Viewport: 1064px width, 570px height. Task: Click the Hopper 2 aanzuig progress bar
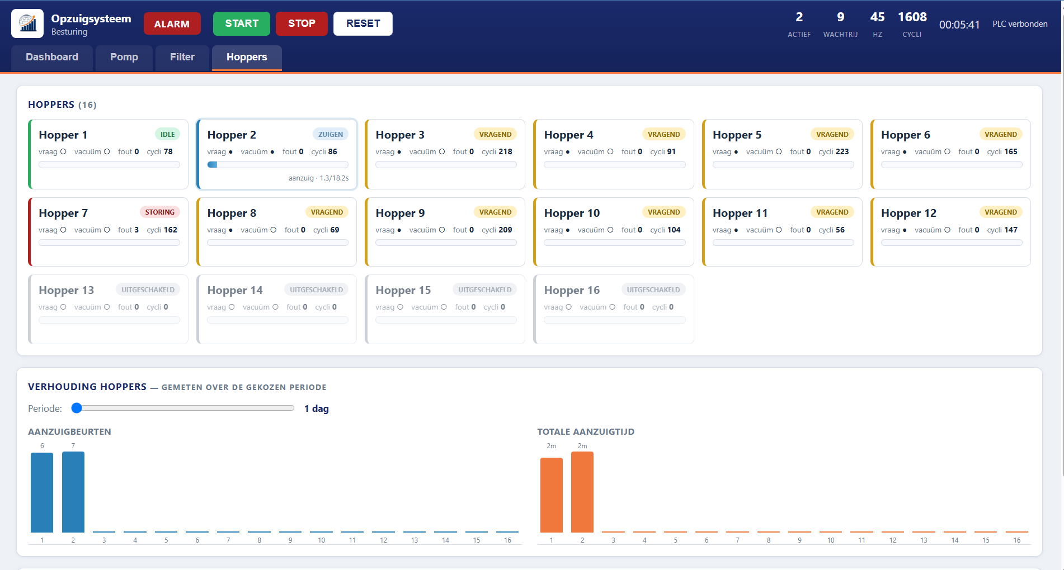tap(277, 165)
